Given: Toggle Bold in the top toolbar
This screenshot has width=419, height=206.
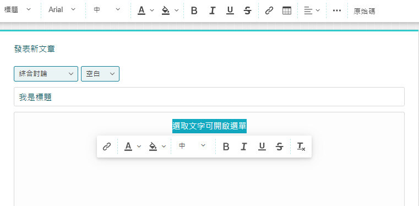Looking at the screenshot, I should (x=194, y=10).
